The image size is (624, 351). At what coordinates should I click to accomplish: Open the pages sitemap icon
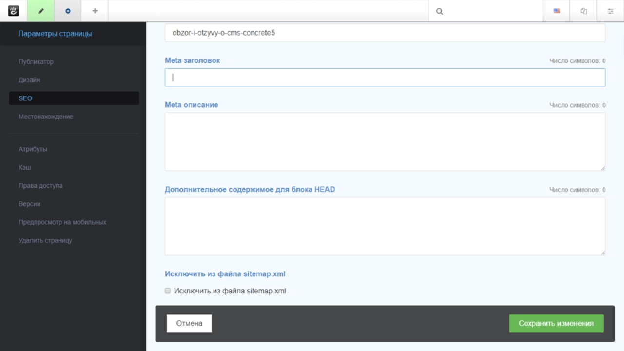click(584, 11)
